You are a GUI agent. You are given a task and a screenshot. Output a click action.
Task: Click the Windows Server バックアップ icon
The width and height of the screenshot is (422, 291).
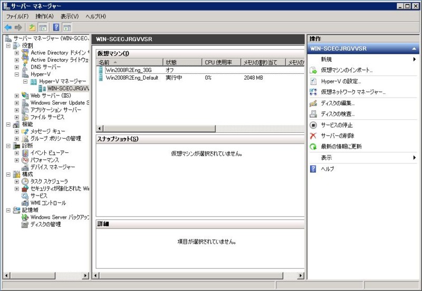[x=25, y=217]
